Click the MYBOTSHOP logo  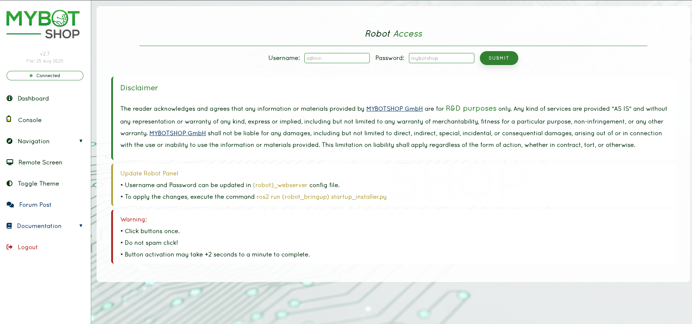[x=43, y=24]
